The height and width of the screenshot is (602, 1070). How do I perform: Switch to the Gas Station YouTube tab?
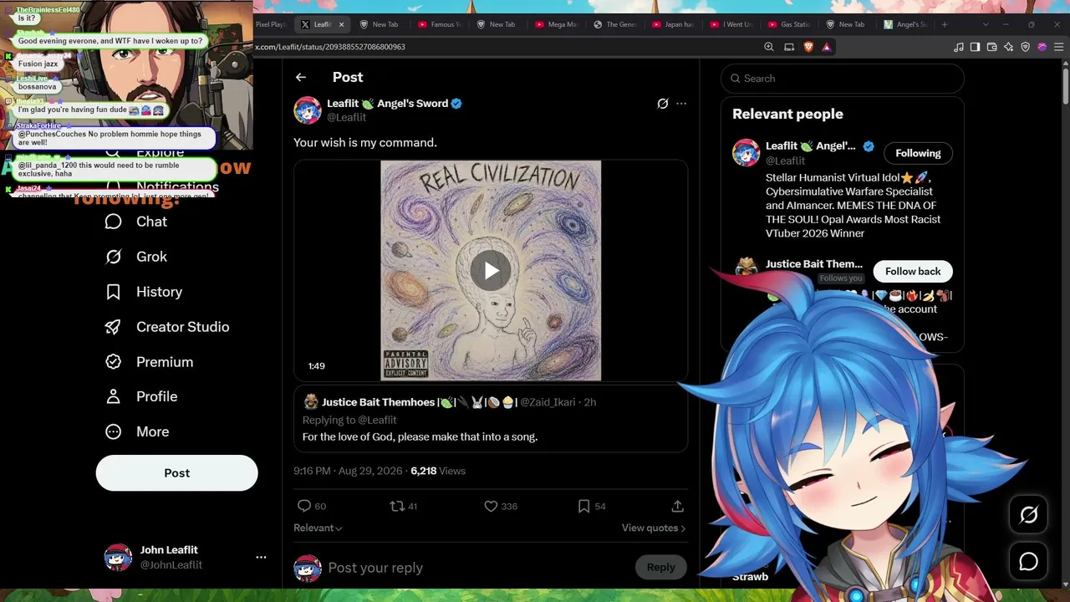(x=789, y=24)
